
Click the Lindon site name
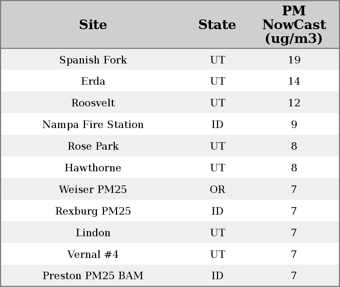point(93,233)
